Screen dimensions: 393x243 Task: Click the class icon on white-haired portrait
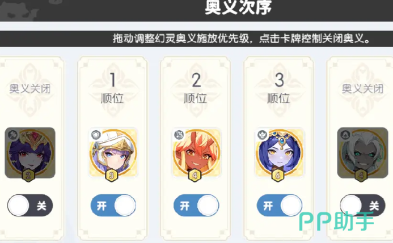pyautogui.click(x=345, y=135)
